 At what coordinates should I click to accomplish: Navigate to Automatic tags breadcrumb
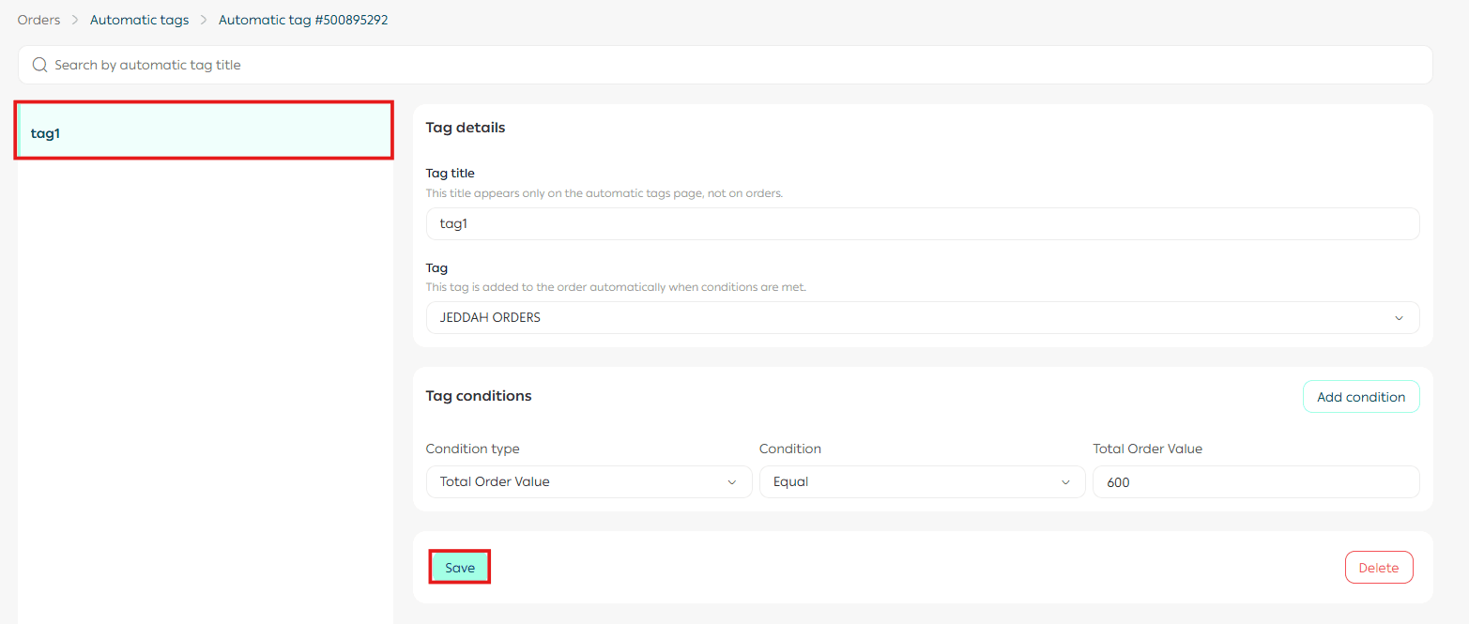(139, 20)
